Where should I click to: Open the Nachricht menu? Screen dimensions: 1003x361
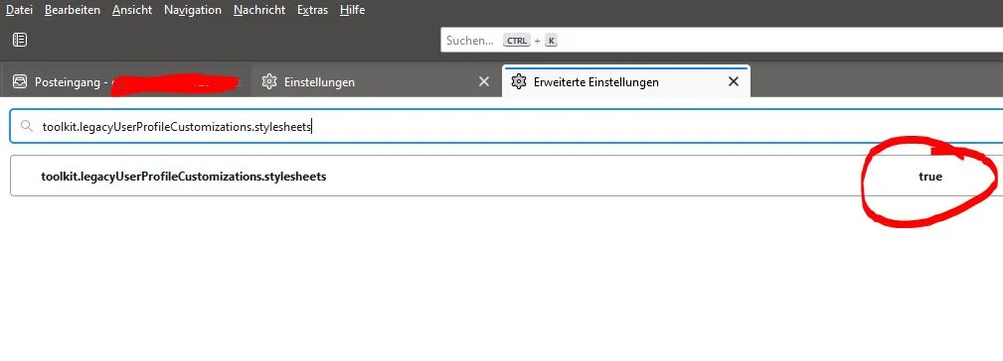click(x=259, y=10)
